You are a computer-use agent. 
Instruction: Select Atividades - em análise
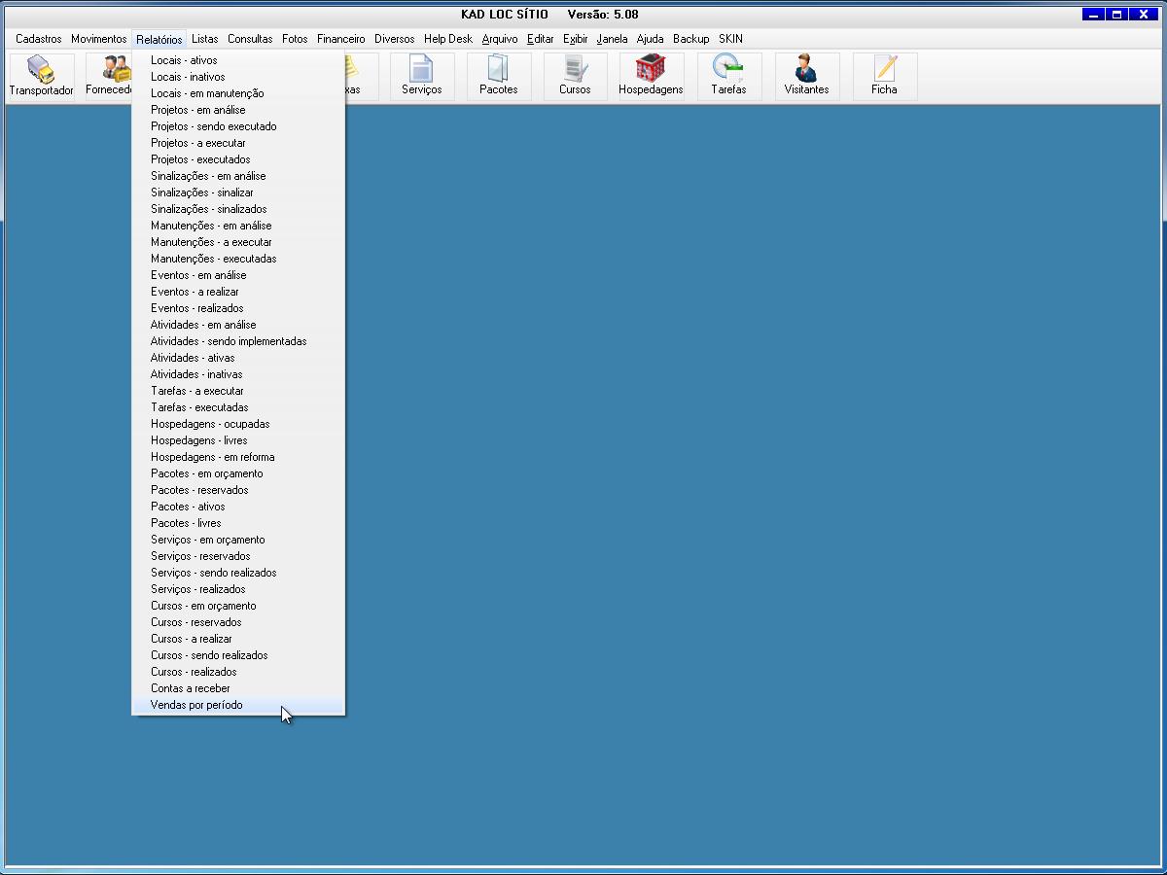[x=238, y=325]
